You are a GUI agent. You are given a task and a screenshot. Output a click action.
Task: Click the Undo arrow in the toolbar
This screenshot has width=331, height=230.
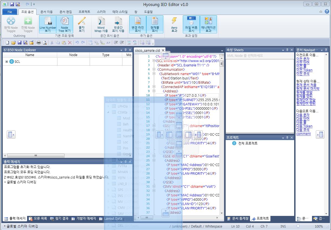coord(77,43)
